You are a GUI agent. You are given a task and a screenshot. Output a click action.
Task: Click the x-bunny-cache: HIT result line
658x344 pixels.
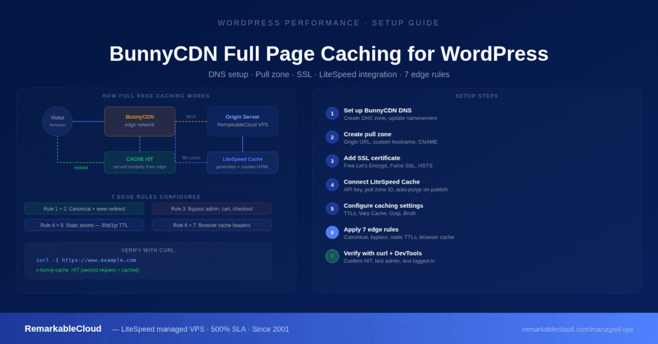point(87,270)
